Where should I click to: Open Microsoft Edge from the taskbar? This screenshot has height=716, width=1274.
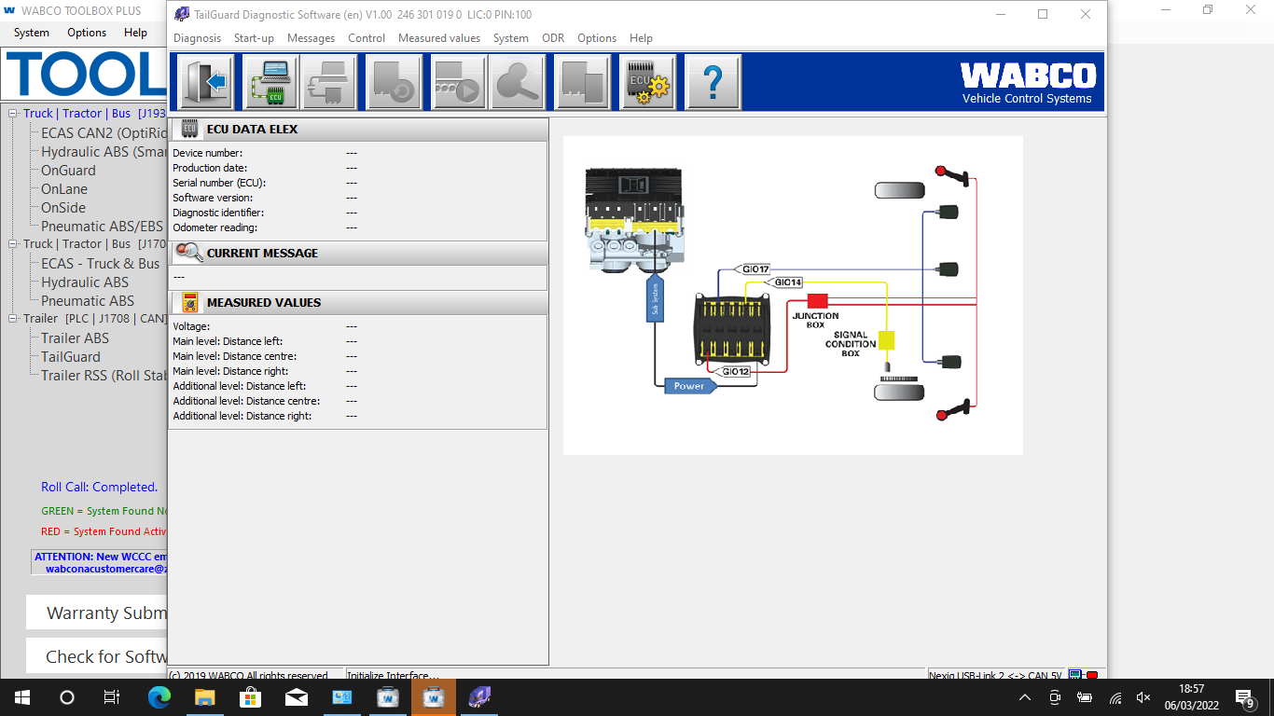pos(159,697)
